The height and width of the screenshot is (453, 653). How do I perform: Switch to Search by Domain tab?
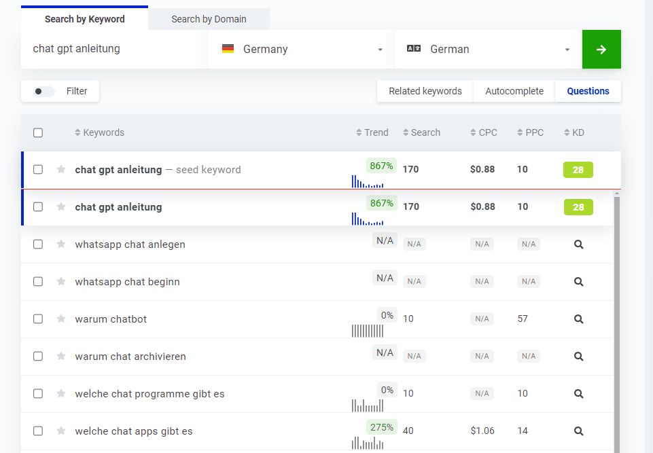(209, 19)
